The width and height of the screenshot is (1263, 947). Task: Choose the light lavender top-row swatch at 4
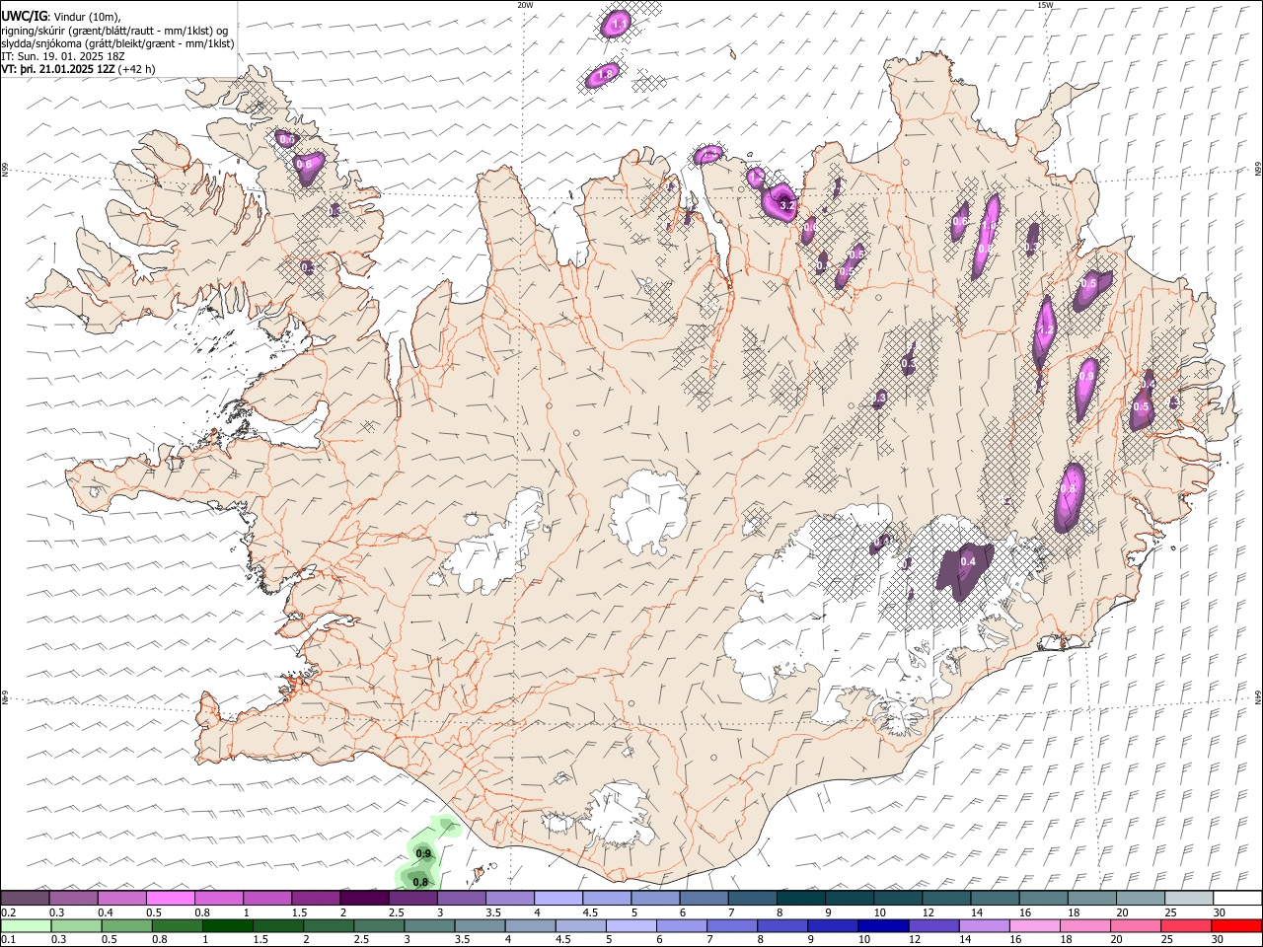558,898
